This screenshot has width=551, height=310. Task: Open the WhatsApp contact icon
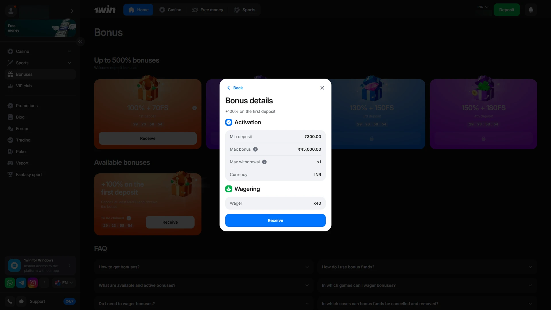(9, 282)
